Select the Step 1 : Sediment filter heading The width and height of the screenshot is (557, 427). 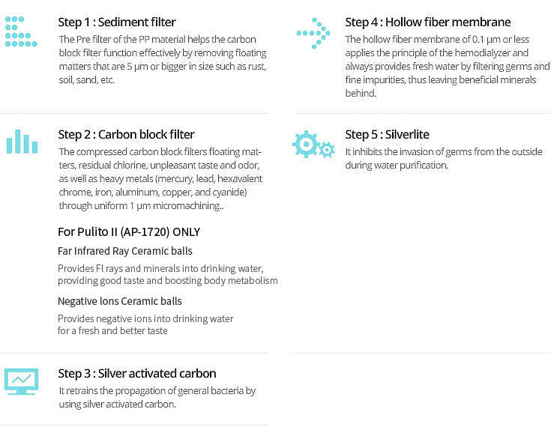pos(117,22)
